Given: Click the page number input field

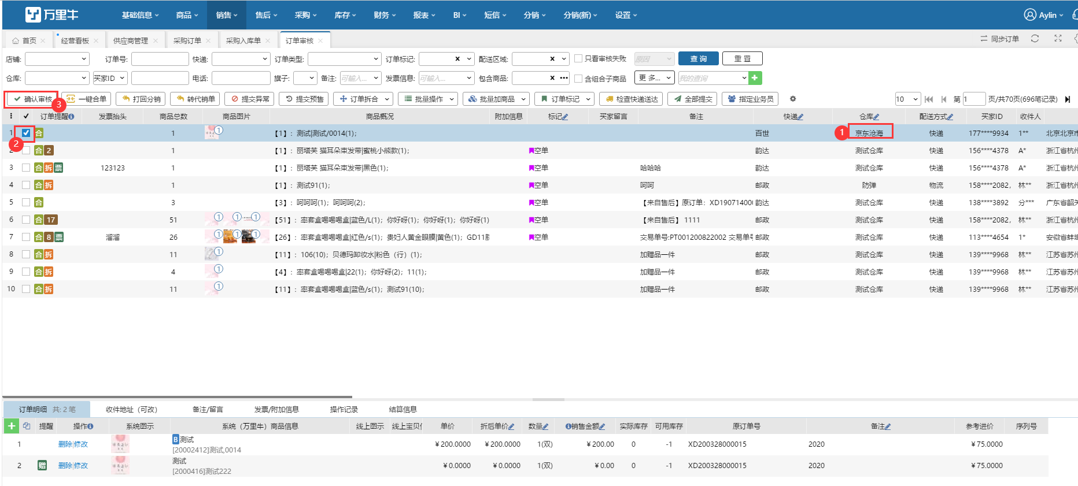Looking at the screenshot, I should coord(974,99).
